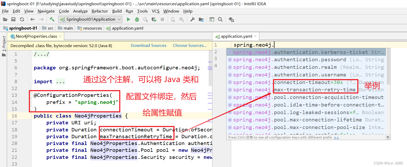The width and height of the screenshot is (407, 167).
Task: Open the Navigate menu
Action: pos(46,11)
